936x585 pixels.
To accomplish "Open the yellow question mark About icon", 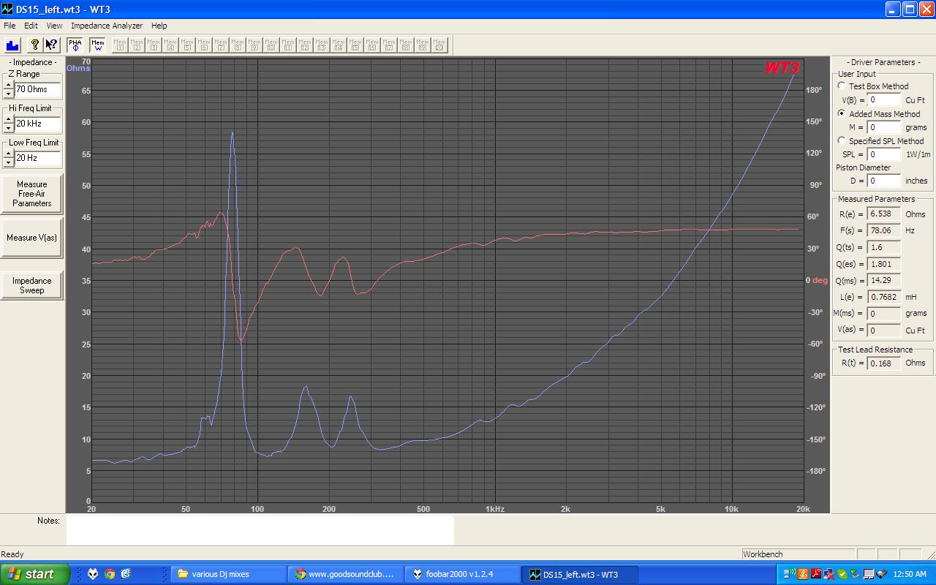I will (x=34, y=45).
